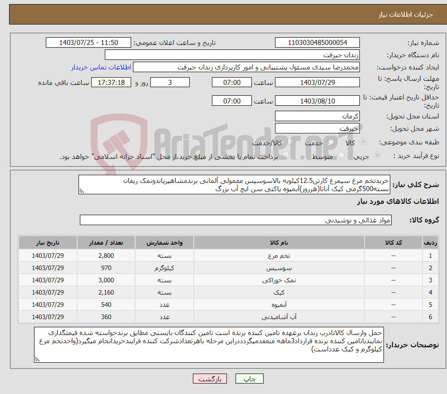Select the کالا/خدمت radio button
Screen dimensions: 447x394
click(x=290, y=142)
